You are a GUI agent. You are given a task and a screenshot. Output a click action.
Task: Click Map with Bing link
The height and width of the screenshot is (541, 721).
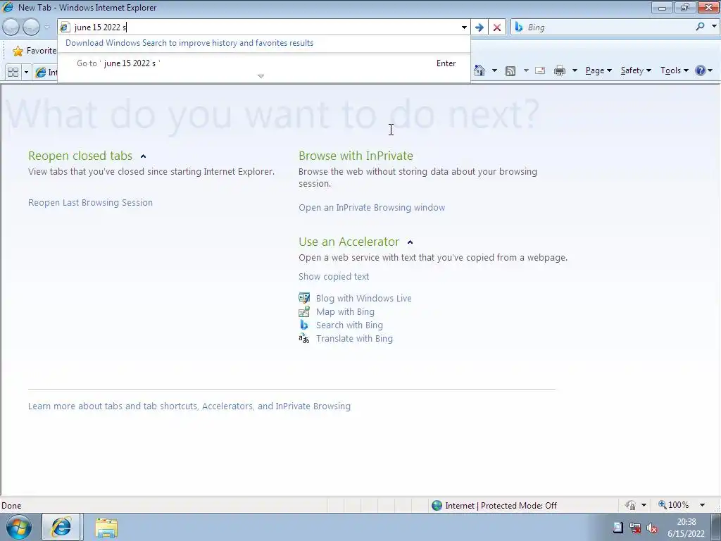pyautogui.click(x=345, y=312)
